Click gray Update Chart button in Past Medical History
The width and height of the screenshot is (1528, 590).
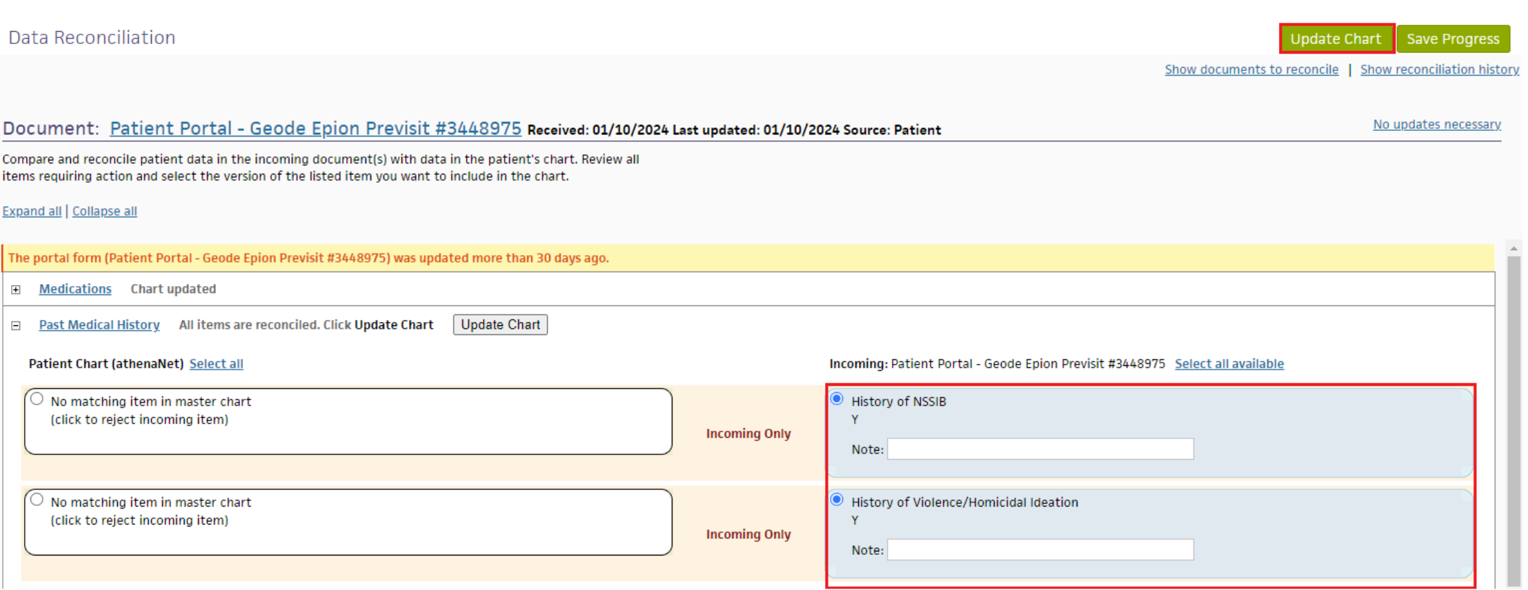500,325
